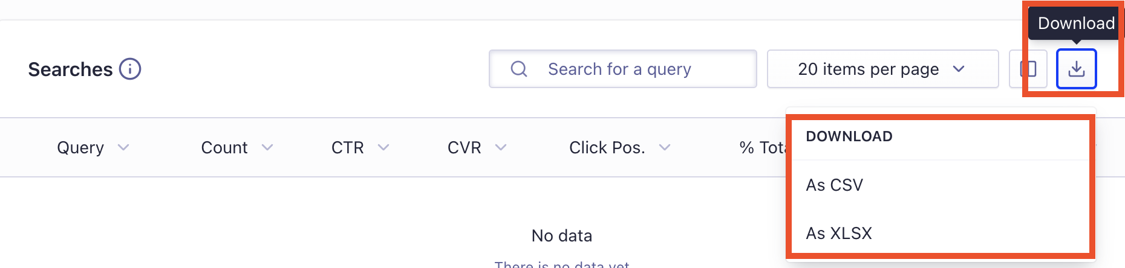
Task: Toggle sort chevron beside Click Pos.
Action: point(665,147)
